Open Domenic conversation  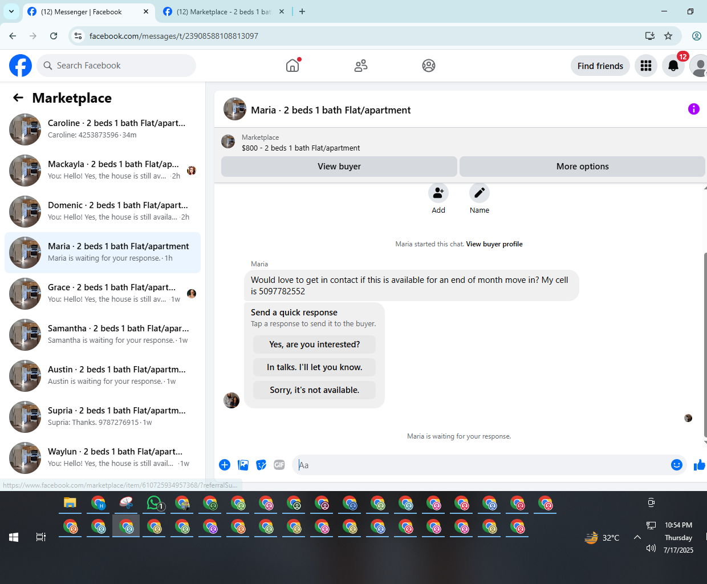pos(103,212)
